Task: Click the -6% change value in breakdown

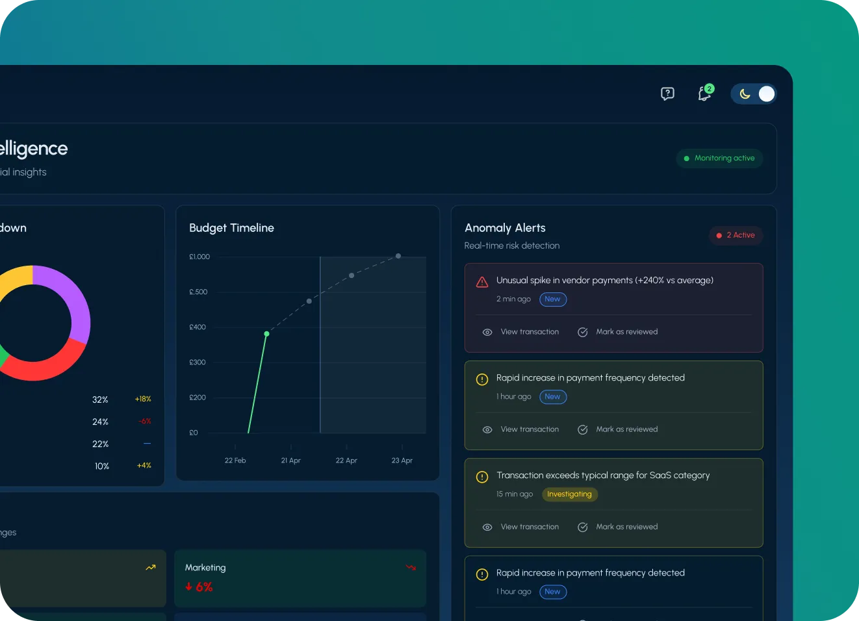Action: click(x=145, y=422)
